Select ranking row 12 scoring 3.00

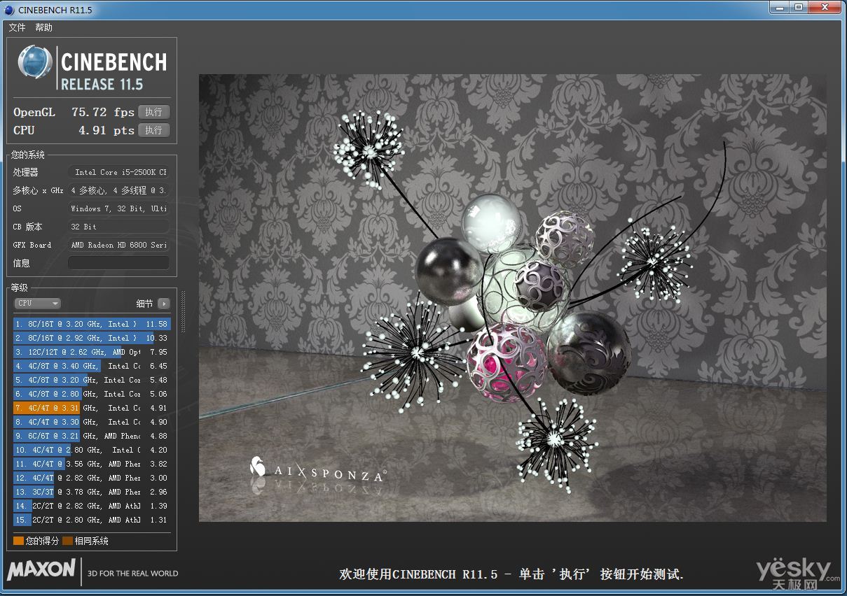(92, 478)
